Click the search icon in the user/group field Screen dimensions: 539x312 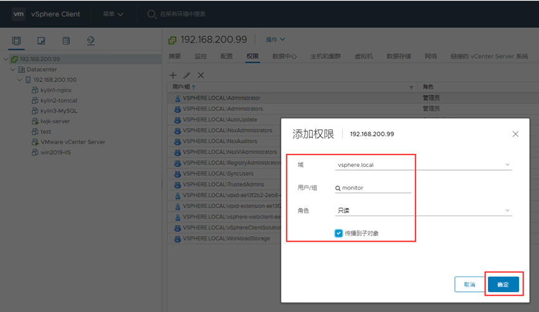(x=338, y=188)
